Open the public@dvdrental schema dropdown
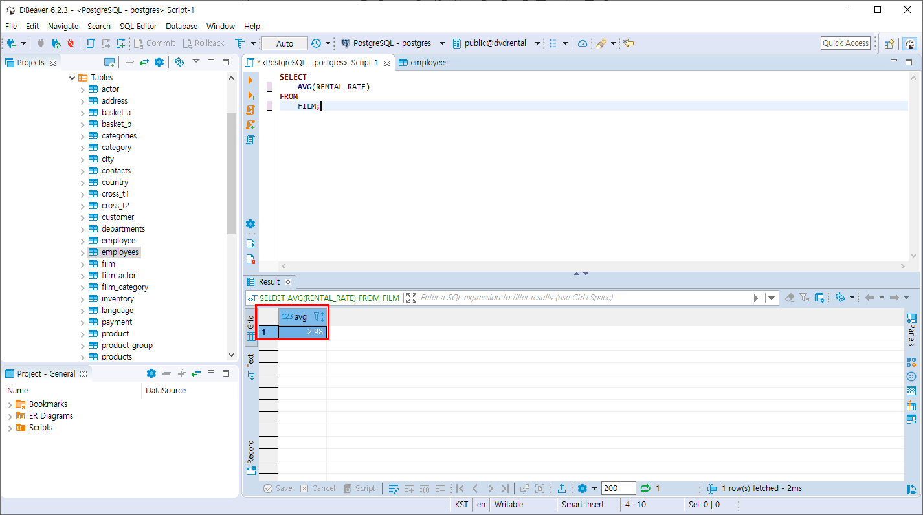Viewport: 923px width, 515px height. pyautogui.click(x=537, y=43)
